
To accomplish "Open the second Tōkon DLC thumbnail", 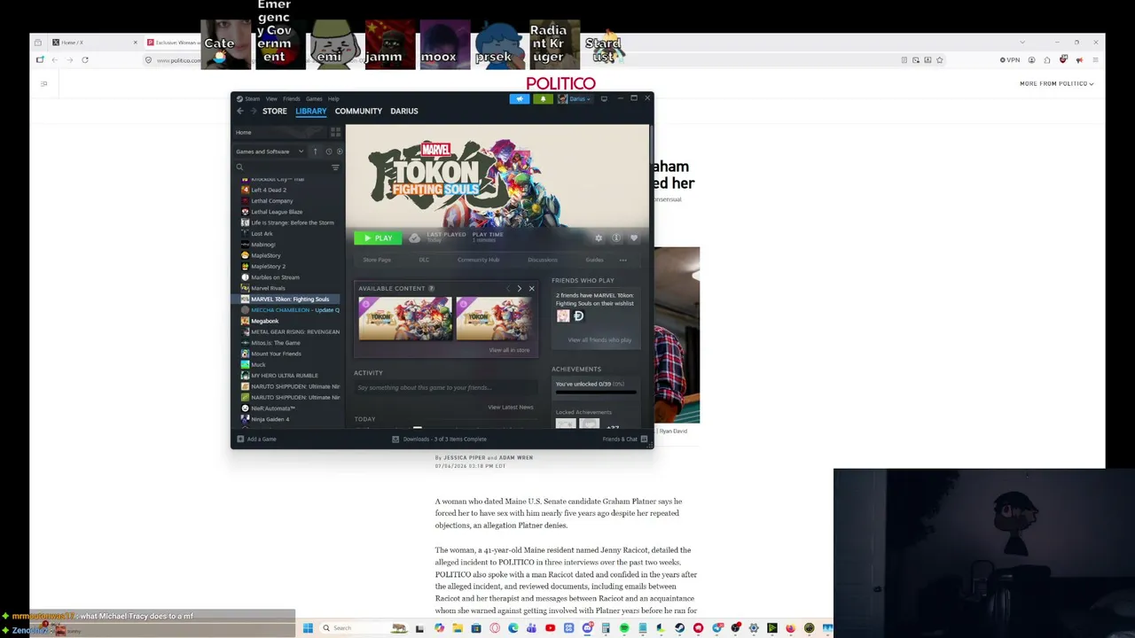I will pyautogui.click(x=494, y=319).
